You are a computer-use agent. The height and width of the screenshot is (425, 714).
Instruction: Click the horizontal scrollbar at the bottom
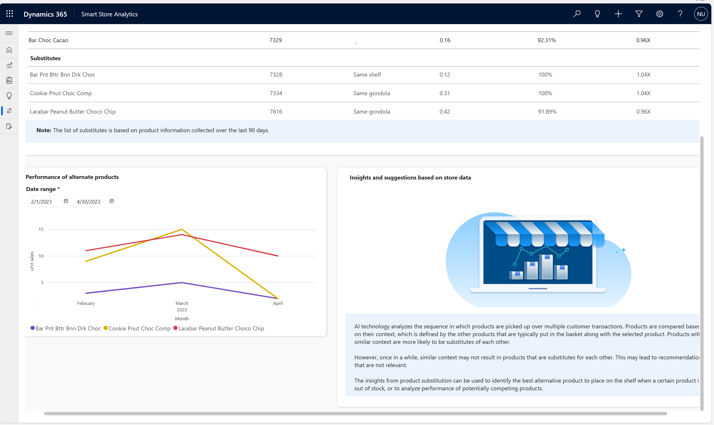pos(355,414)
